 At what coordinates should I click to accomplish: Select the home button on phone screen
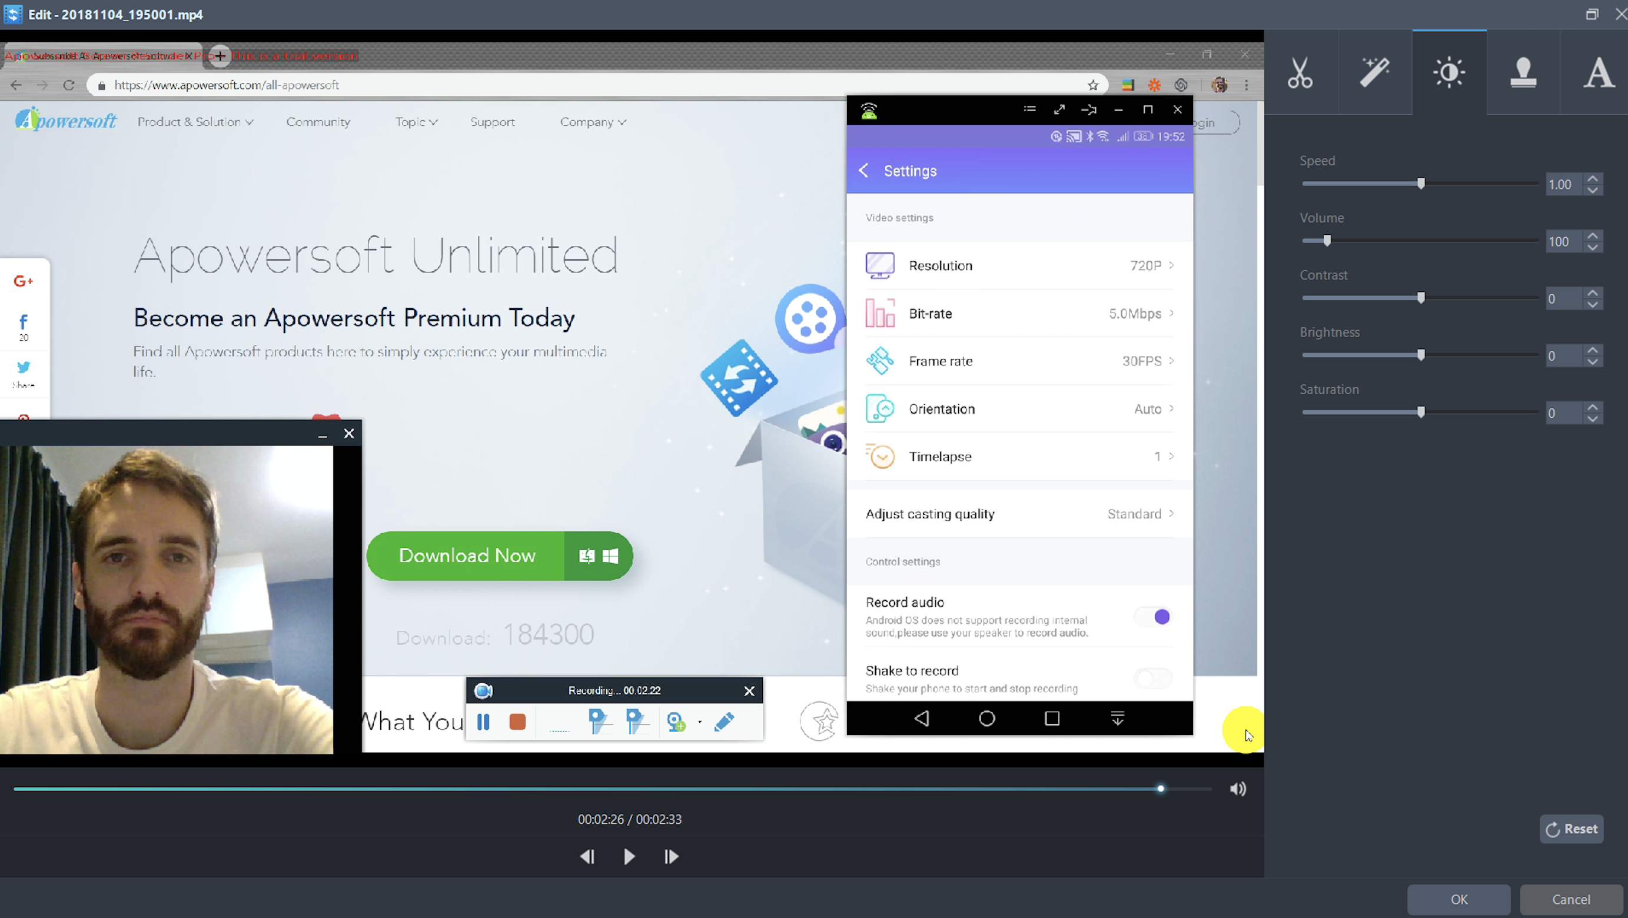click(x=987, y=718)
